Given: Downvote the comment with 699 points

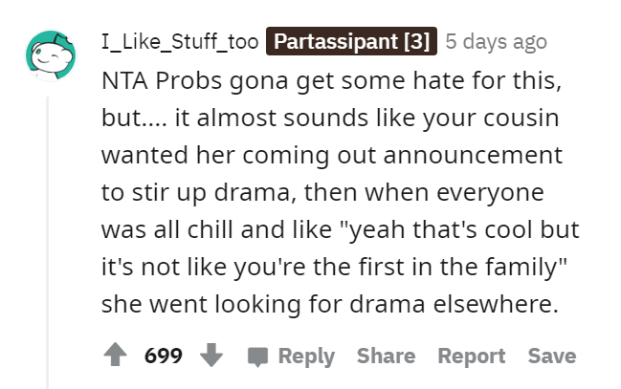Looking at the screenshot, I should pyautogui.click(x=211, y=355).
